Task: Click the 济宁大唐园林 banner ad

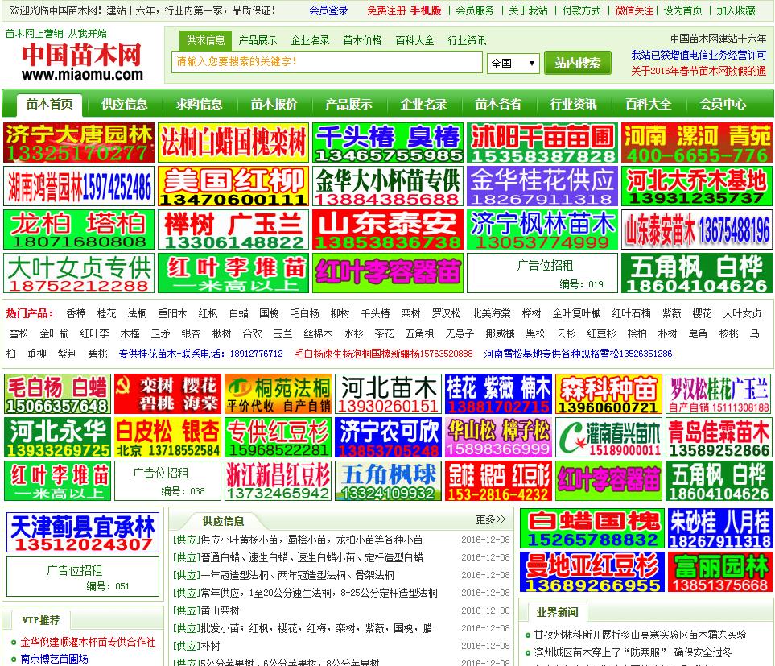Action: click(x=79, y=143)
